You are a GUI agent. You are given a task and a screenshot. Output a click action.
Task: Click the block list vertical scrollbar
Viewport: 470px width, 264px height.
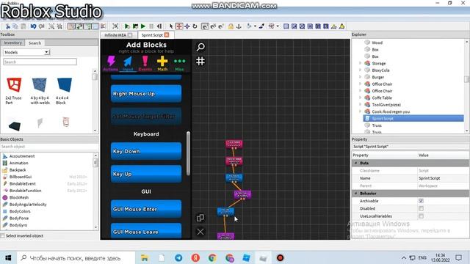[x=188, y=153]
